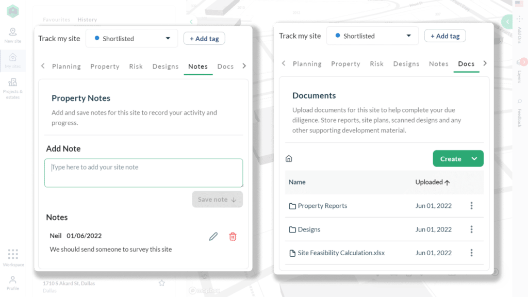Click the Save note button
The height and width of the screenshot is (297, 528).
[217, 200]
